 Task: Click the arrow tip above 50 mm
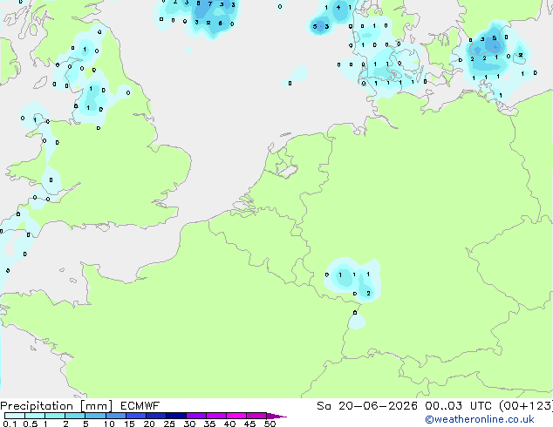(x=276, y=416)
